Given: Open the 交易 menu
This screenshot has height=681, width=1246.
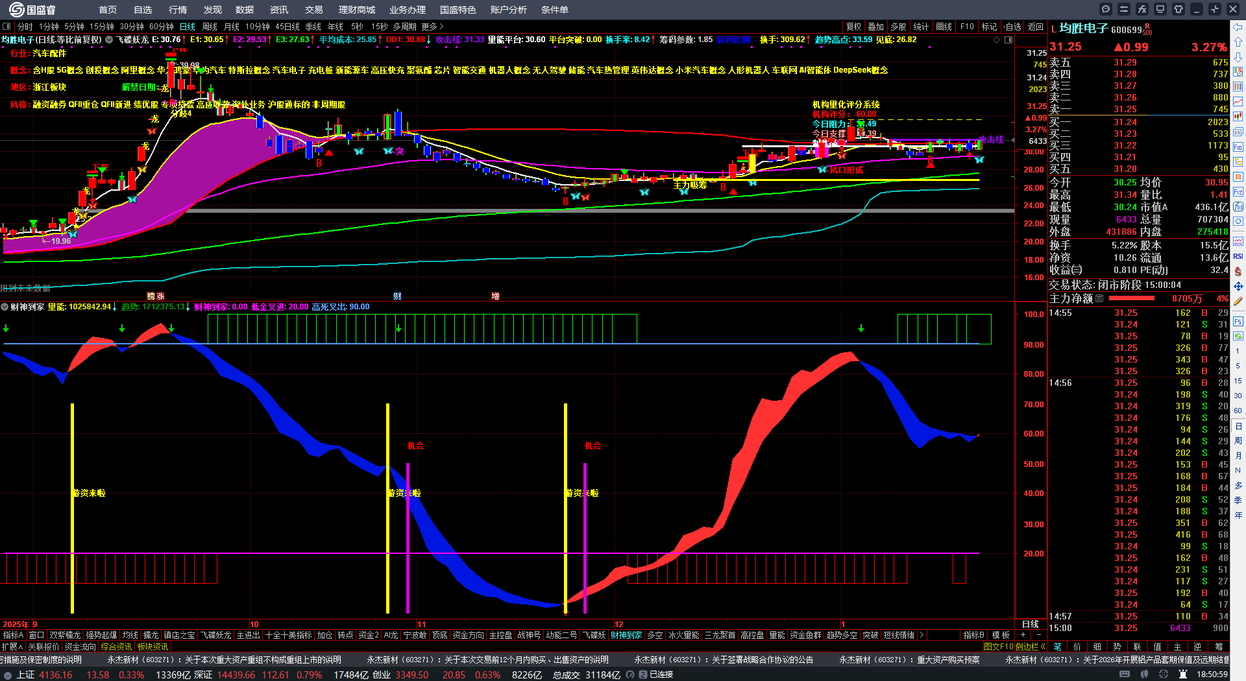Looking at the screenshot, I should (x=314, y=10).
